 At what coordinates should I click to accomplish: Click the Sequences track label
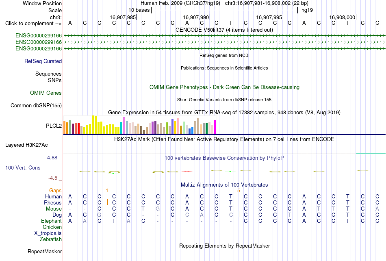tap(48, 74)
